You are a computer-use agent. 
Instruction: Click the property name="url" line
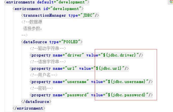pos(79,68)
